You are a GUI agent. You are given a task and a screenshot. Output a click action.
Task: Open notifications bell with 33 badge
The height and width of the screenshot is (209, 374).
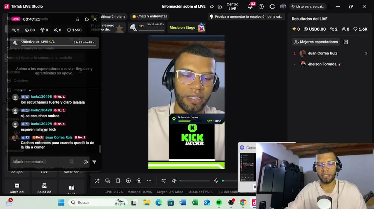(250, 6)
